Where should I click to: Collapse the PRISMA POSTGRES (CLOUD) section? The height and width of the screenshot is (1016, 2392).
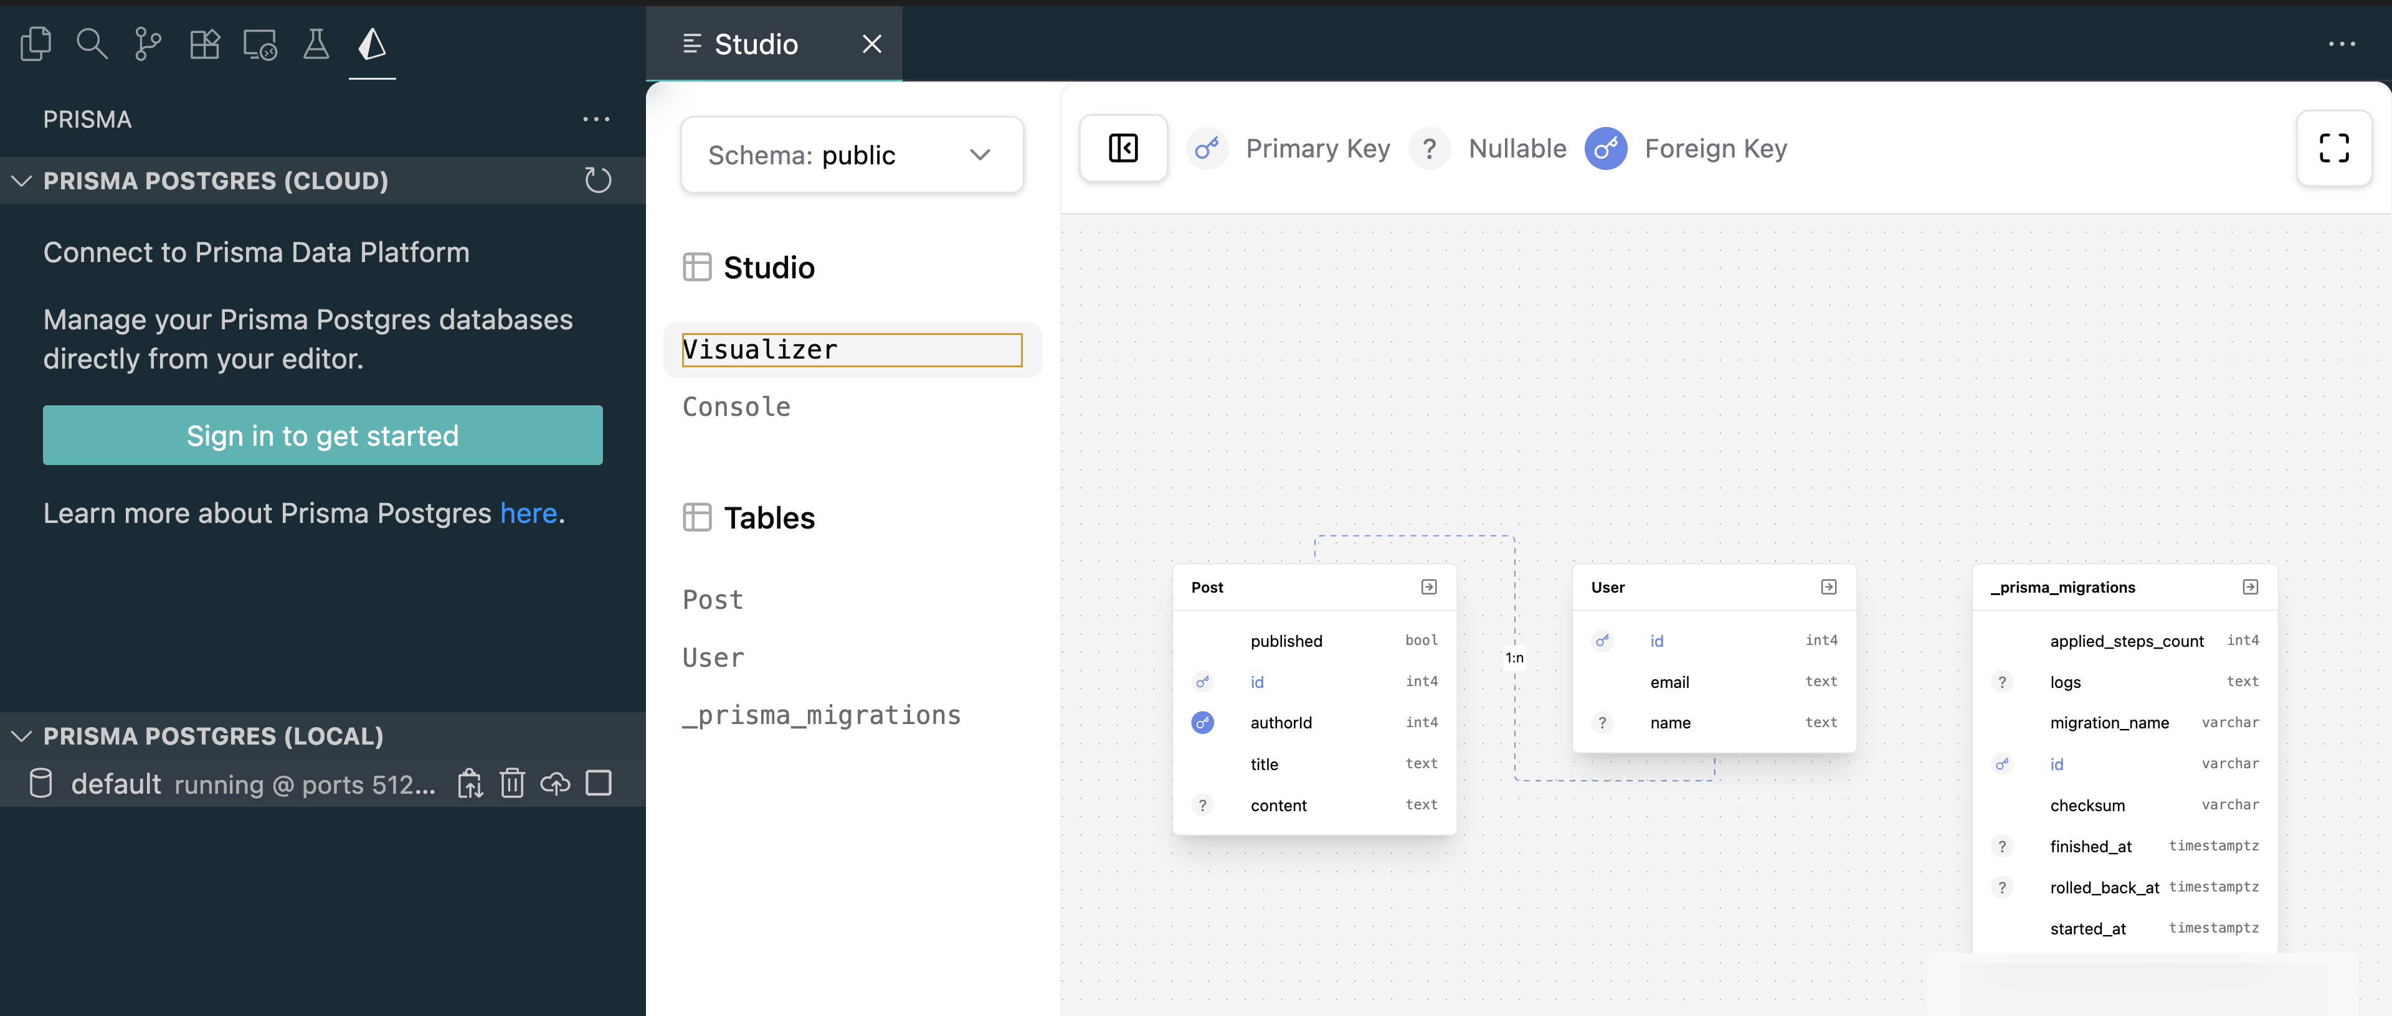(21, 180)
